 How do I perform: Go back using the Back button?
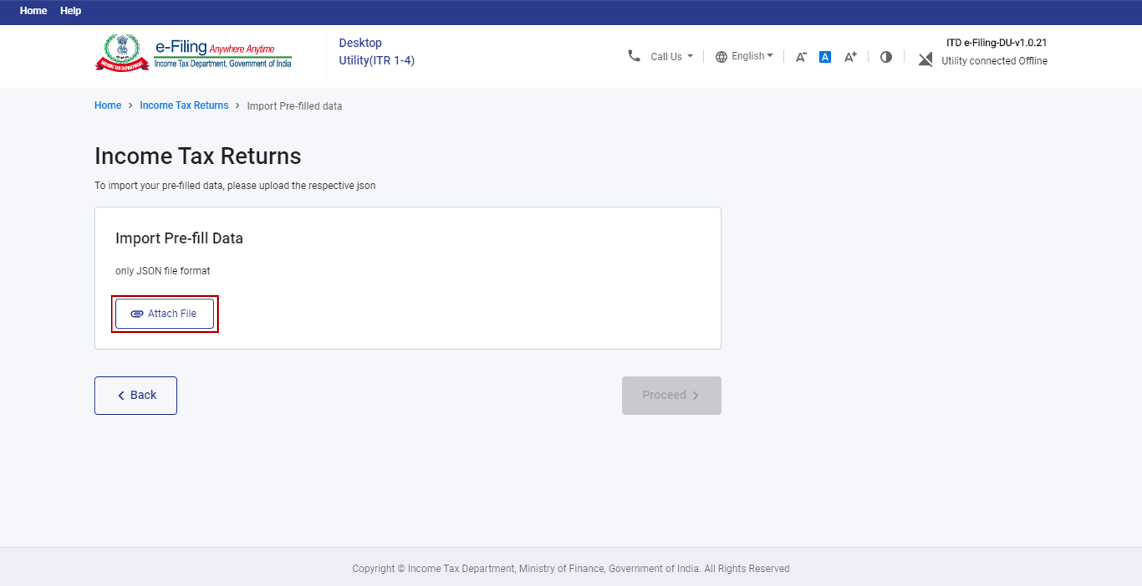tap(136, 395)
